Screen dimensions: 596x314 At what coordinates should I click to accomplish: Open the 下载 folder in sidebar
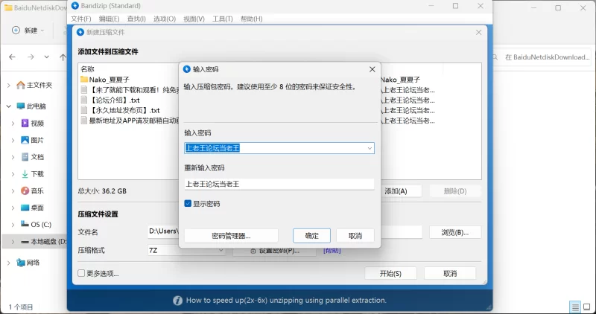(x=33, y=174)
